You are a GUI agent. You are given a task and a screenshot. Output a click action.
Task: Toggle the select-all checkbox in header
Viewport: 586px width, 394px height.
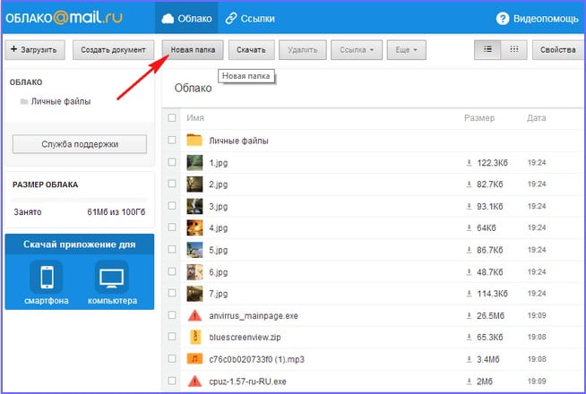(172, 118)
